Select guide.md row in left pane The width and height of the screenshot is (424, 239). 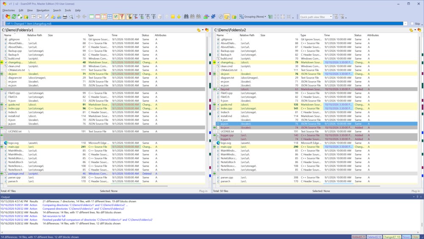[104, 104]
